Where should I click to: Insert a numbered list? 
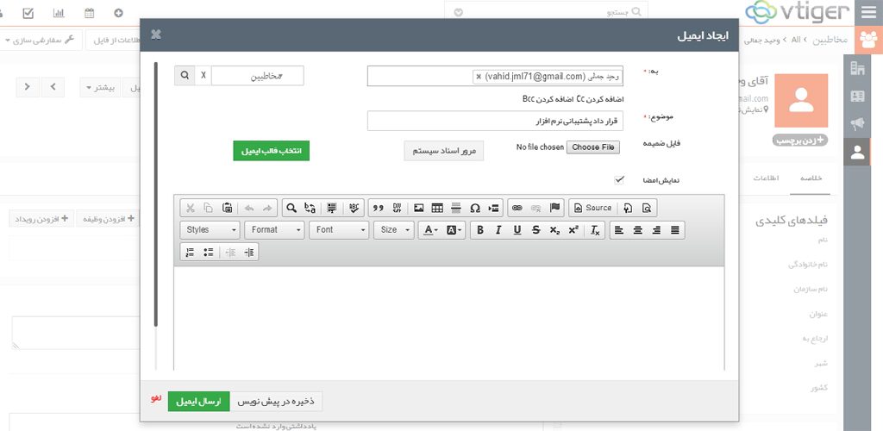(190, 253)
